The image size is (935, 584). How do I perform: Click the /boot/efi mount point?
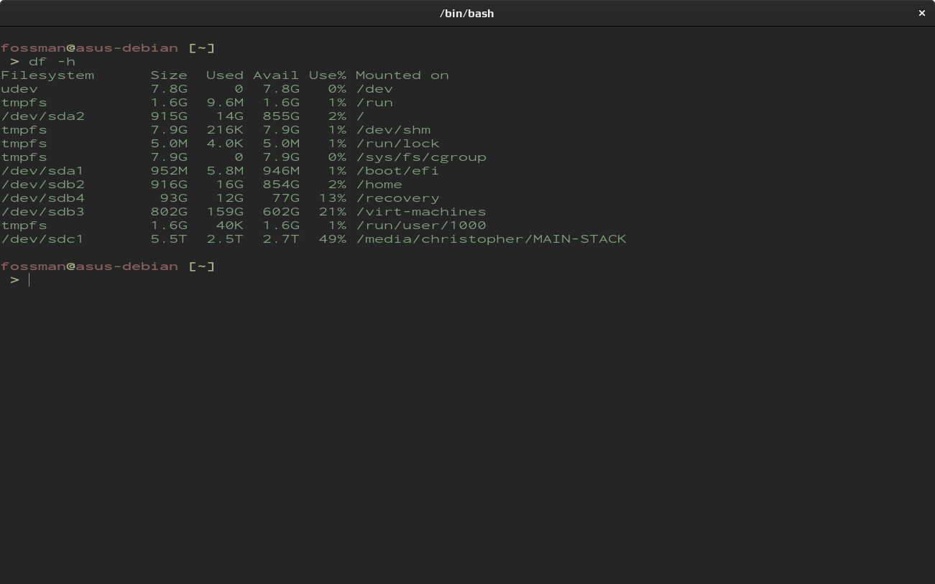(x=398, y=171)
